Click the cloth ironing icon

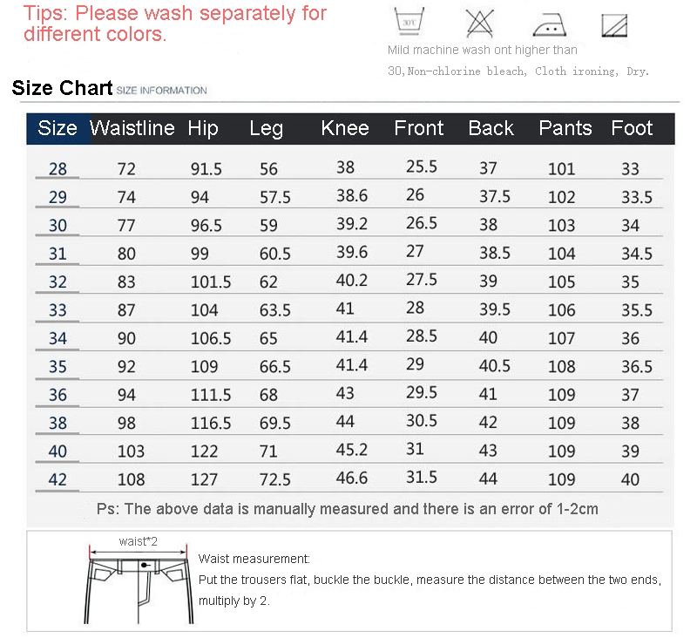[550, 25]
